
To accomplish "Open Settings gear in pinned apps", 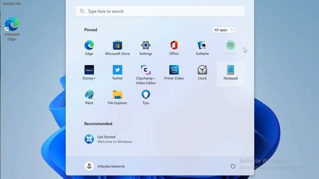I will click(146, 48).
